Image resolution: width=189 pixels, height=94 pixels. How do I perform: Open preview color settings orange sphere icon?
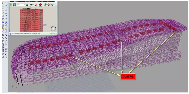48,5
